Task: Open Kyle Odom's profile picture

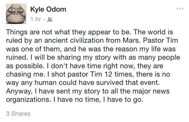Action: pyautogui.click(x=16, y=14)
